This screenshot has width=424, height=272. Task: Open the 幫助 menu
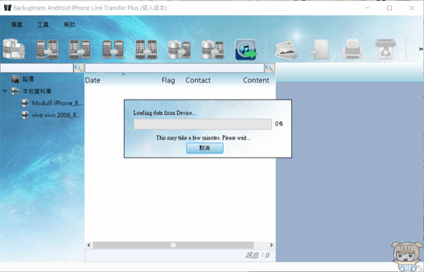[x=70, y=25]
